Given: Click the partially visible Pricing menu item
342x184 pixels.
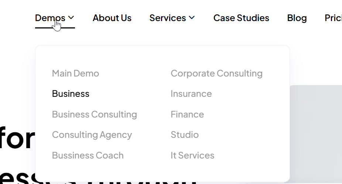Looking at the screenshot, I should click(333, 18).
